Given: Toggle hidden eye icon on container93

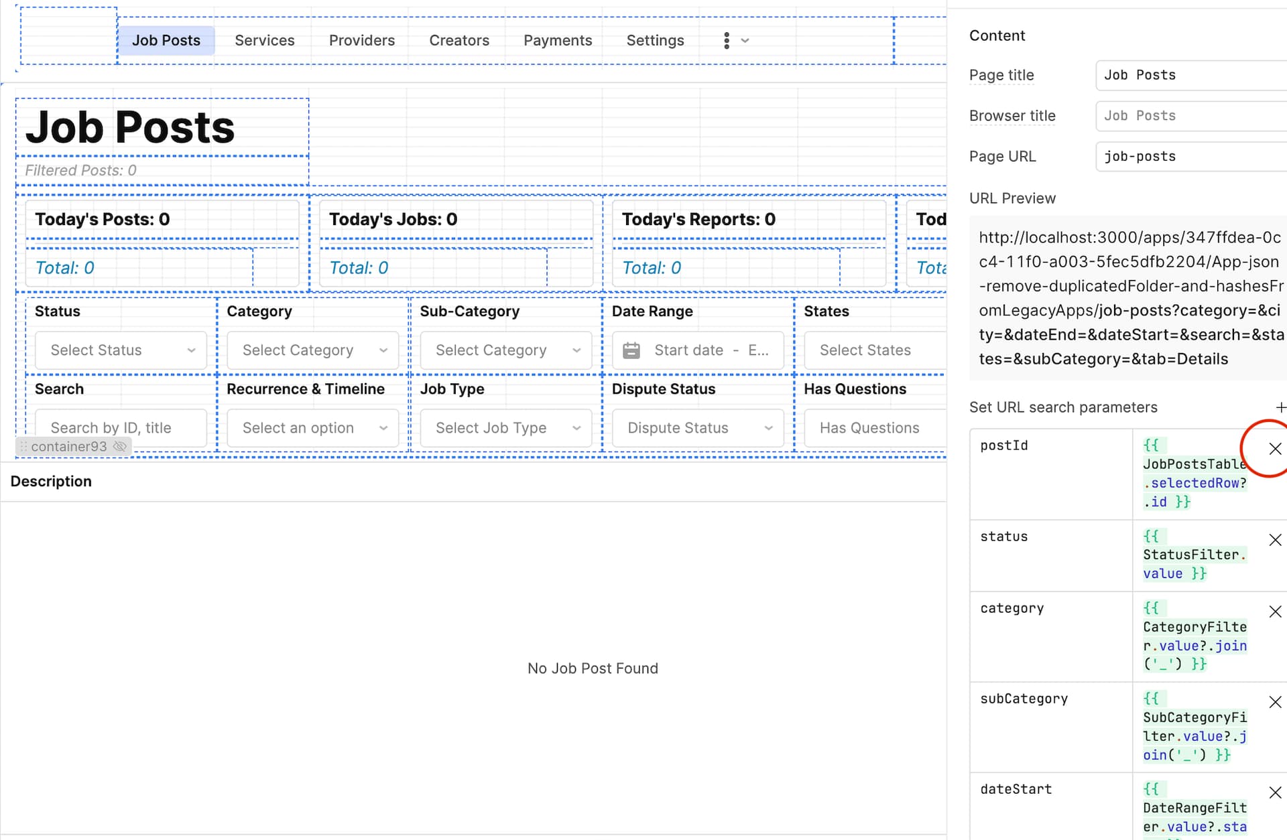Looking at the screenshot, I should click(120, 446).
